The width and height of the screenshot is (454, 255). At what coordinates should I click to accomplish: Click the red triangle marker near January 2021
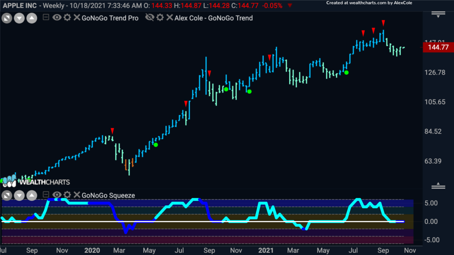click(x=270, y=58)
